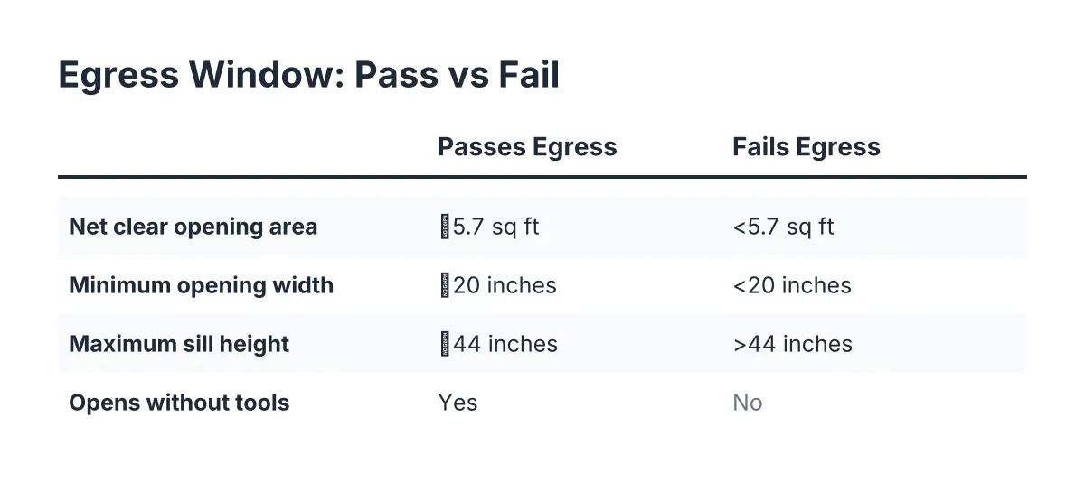The width and height of the screenshot is (1085, 482).
Task: Click the Net clear opening area row label
Action: (x=193, y=227)
